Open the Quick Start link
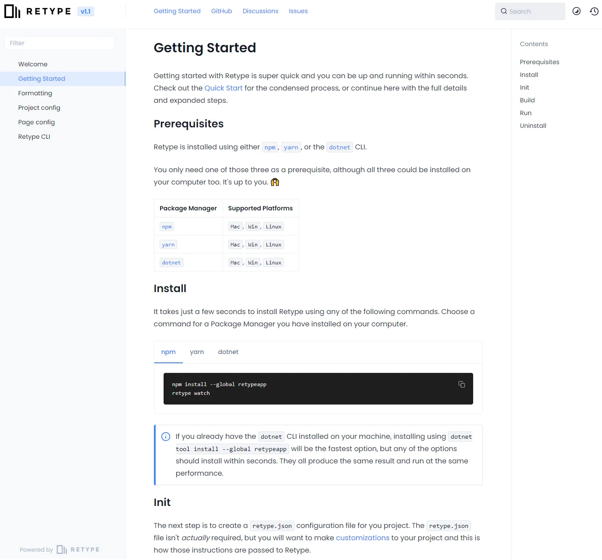Screen dimensions: 602x560 [223, 88]
